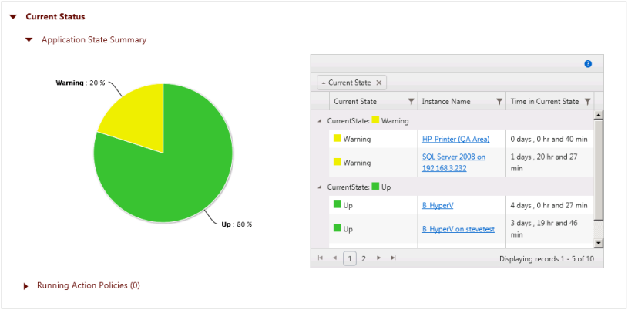Go to the previous page of records

[334, 258]
